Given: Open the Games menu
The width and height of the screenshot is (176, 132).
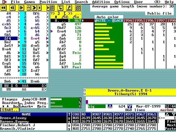Looking at the screenshot, I should tap(29, 2).
